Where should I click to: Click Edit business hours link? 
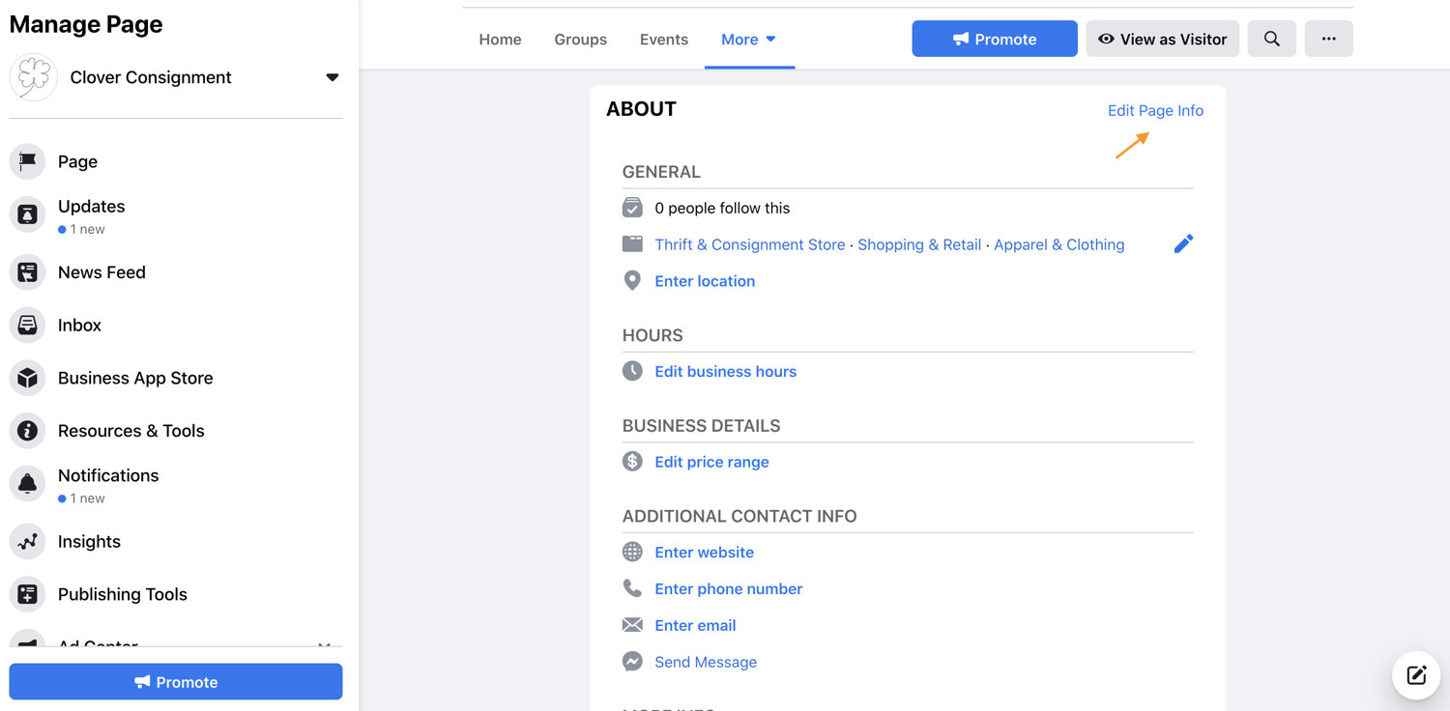pyautogui.click(x=725, y=371)
